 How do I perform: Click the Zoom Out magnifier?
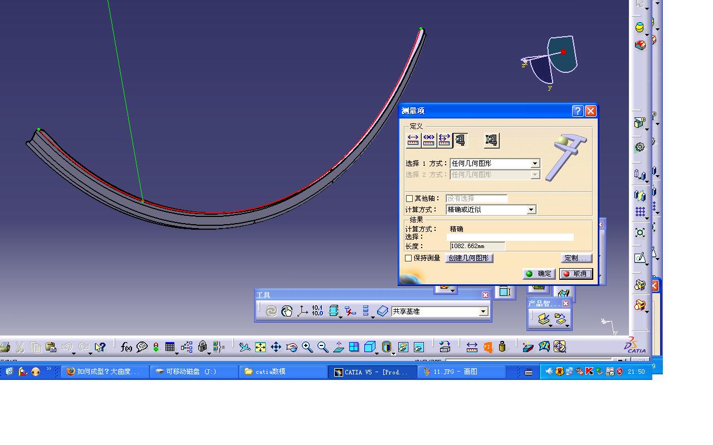coord(323,347)
